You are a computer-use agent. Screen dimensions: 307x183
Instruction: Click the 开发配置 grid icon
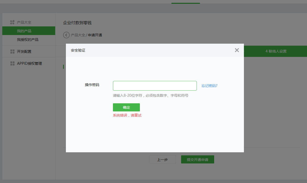coord(12,52)
